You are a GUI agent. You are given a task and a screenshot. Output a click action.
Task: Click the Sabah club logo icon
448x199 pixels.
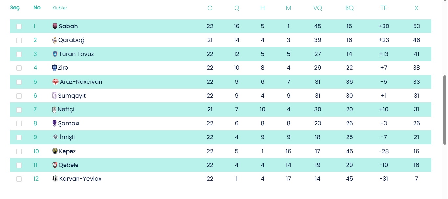click(55, 26)
